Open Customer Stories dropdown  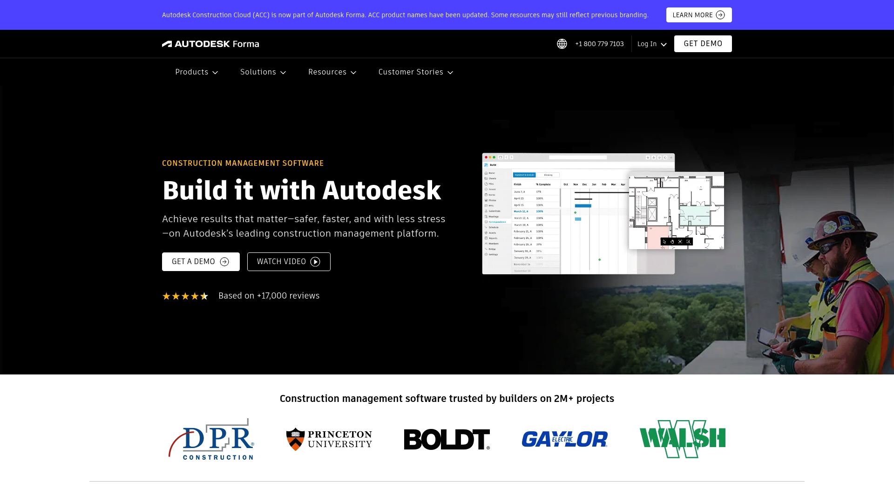(416, 72)
